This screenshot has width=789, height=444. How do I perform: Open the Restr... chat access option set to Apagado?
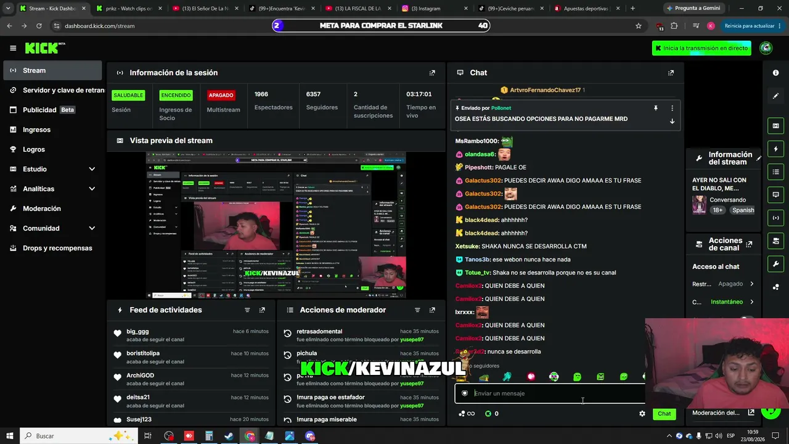(723, 284)
